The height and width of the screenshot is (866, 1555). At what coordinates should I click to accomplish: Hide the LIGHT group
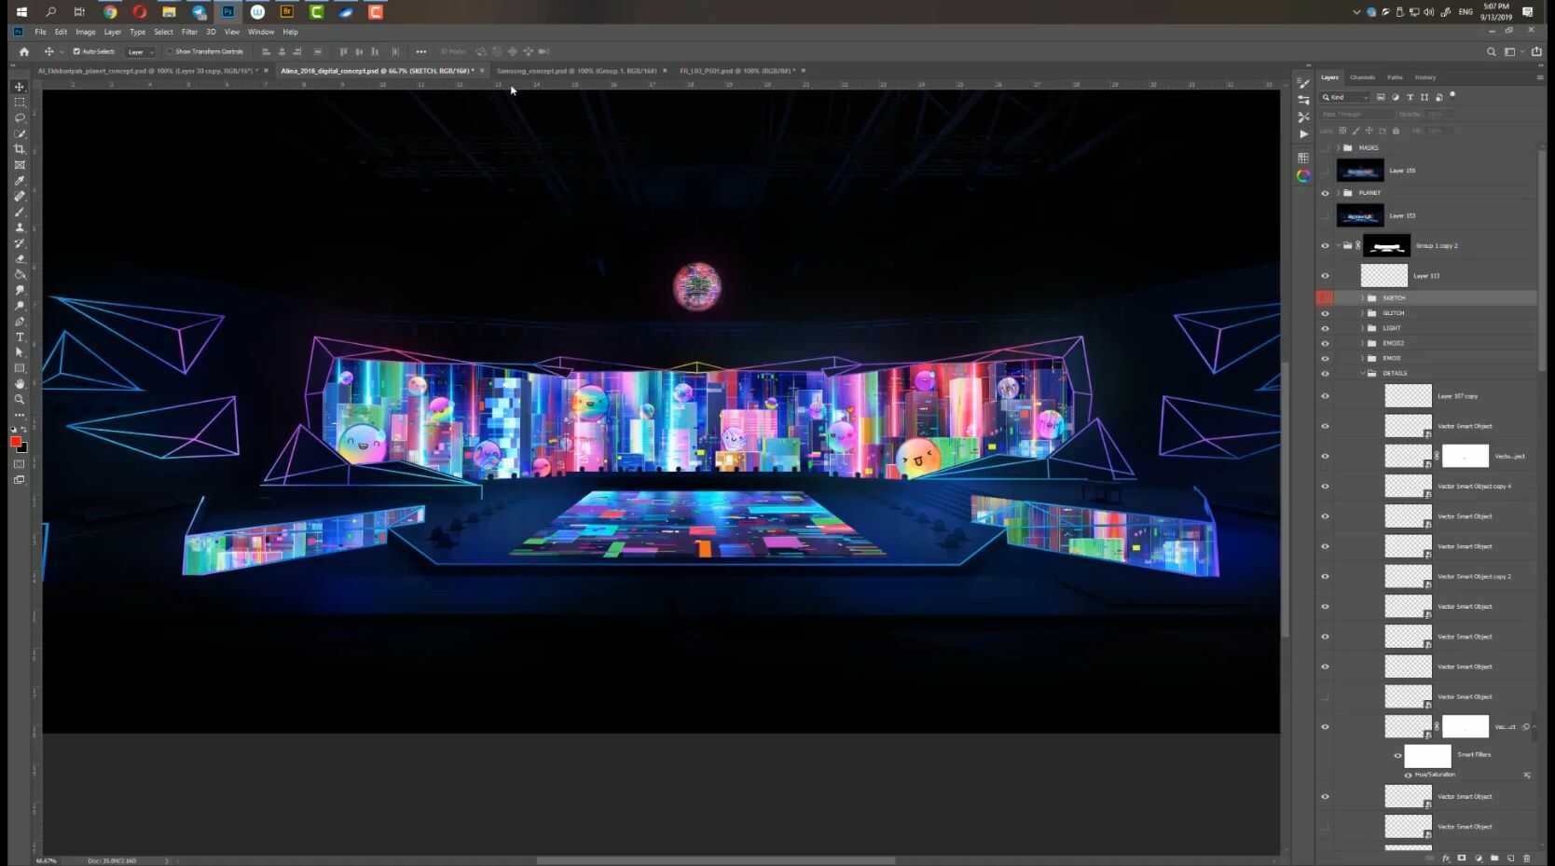pos(1325,328)
